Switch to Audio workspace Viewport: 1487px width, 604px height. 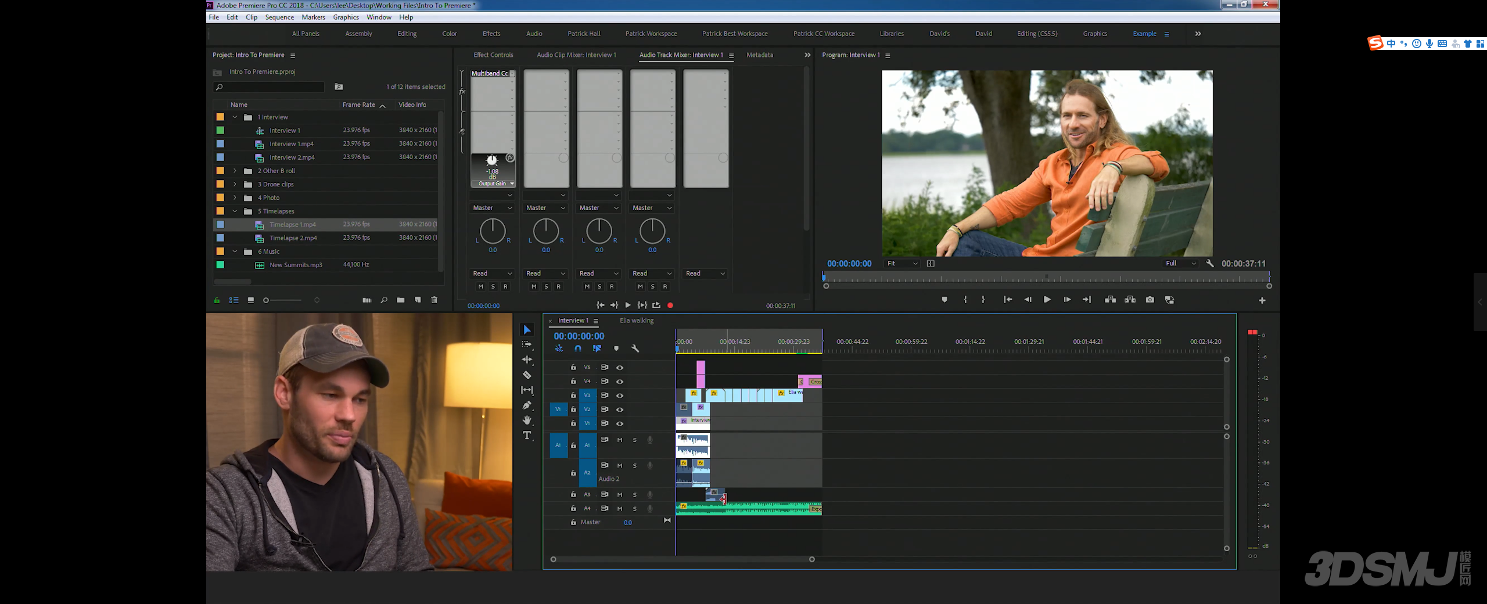pyautogui.click(x=534, y=34)
